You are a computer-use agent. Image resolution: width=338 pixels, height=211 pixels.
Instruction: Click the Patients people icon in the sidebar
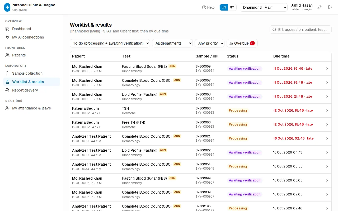[x=7, y=55]
